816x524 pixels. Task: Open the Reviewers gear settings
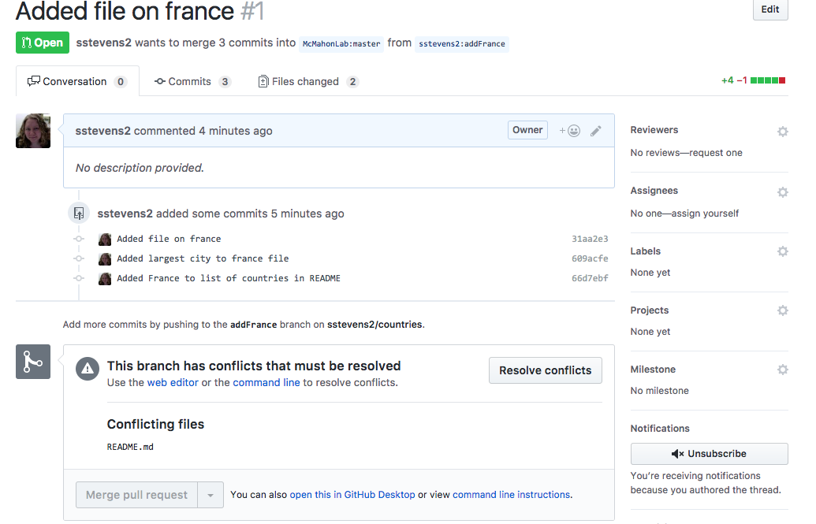(782, 132)
